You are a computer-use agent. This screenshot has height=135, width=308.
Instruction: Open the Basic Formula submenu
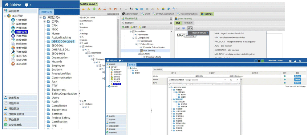(x=198, y=33)
